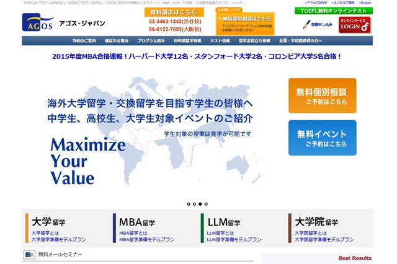The height and width of the screenshot is (264, 397).
Task: Open the テスト情報 menu
Action: tap(220, 41)
